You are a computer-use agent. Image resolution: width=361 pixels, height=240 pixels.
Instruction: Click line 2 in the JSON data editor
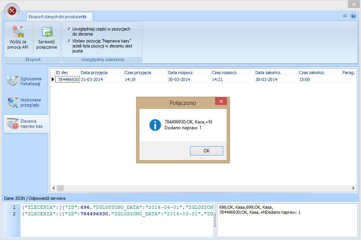coord(116,214)
